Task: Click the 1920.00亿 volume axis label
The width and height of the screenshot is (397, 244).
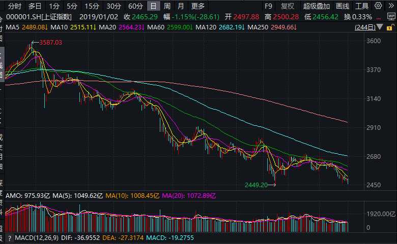Action: 381,214
